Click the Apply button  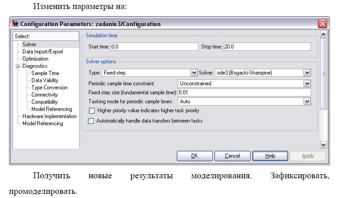[308, 156]
